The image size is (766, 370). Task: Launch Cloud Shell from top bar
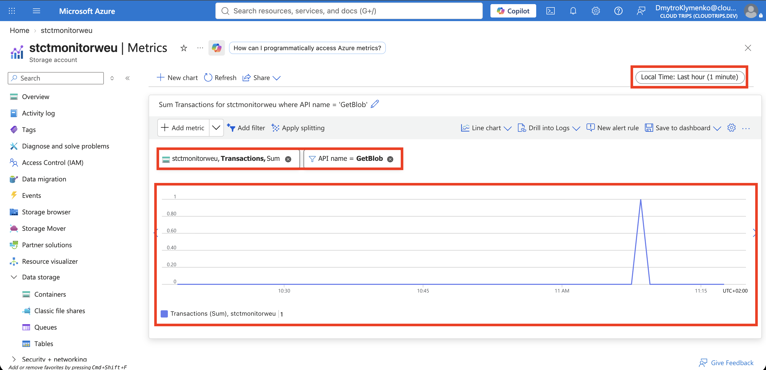[550, 11]
